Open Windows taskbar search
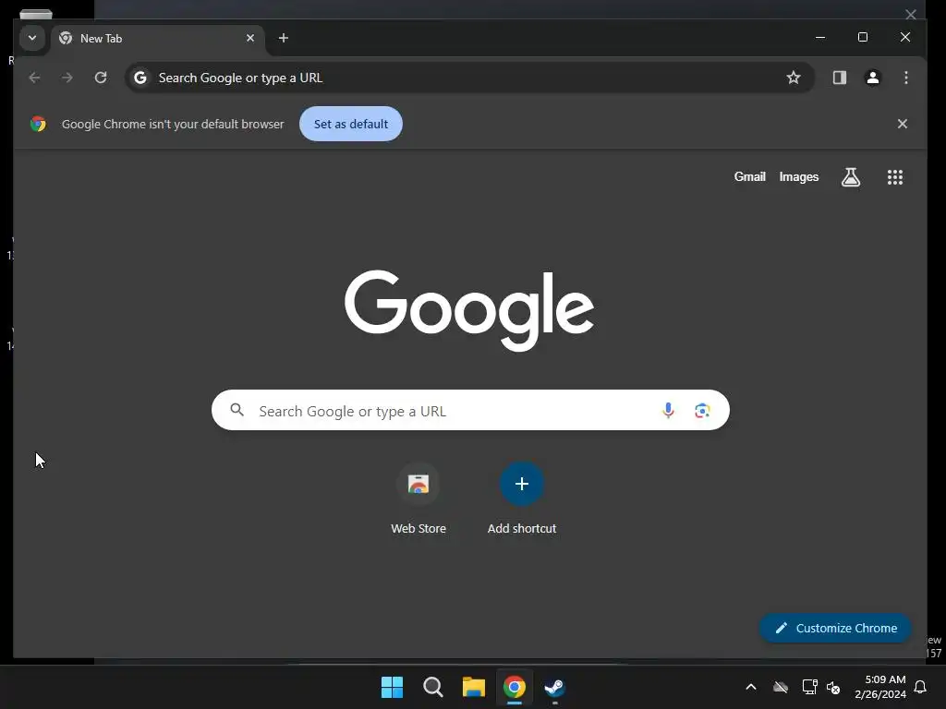Image resolution: width=946 pixels, height=709 pixels. [433, 687]
